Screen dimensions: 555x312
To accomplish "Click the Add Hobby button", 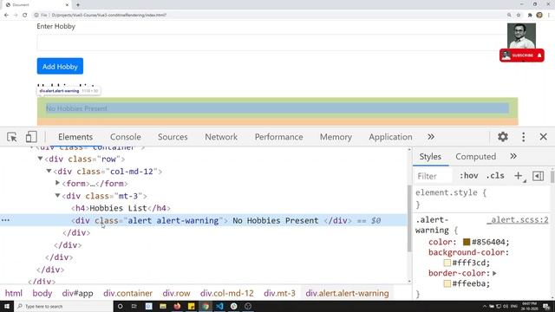I will [x=60, y=66].
